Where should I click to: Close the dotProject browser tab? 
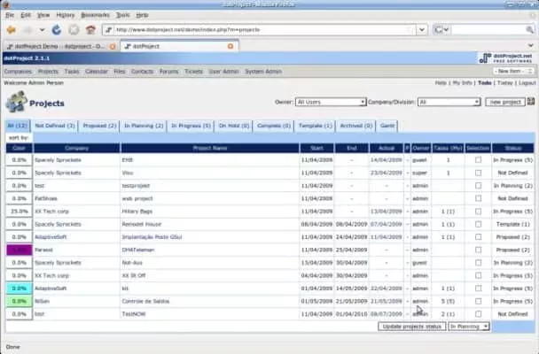pyautogui.click(x=230, y=45)
